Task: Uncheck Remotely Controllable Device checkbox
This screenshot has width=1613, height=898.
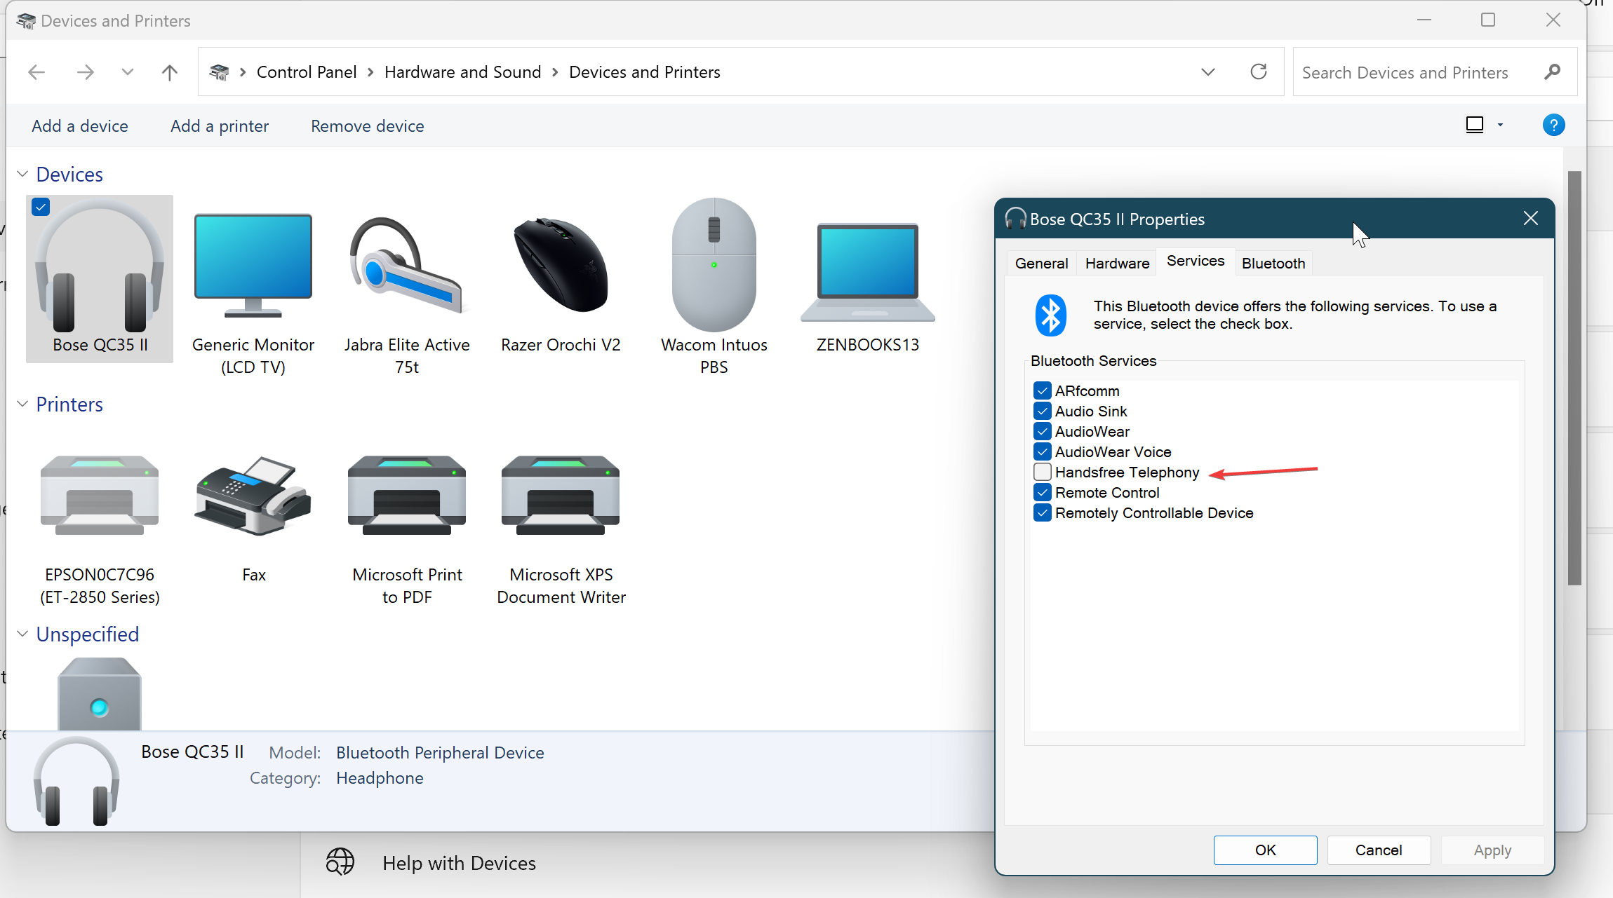Action: click(x=1043, y=512)
